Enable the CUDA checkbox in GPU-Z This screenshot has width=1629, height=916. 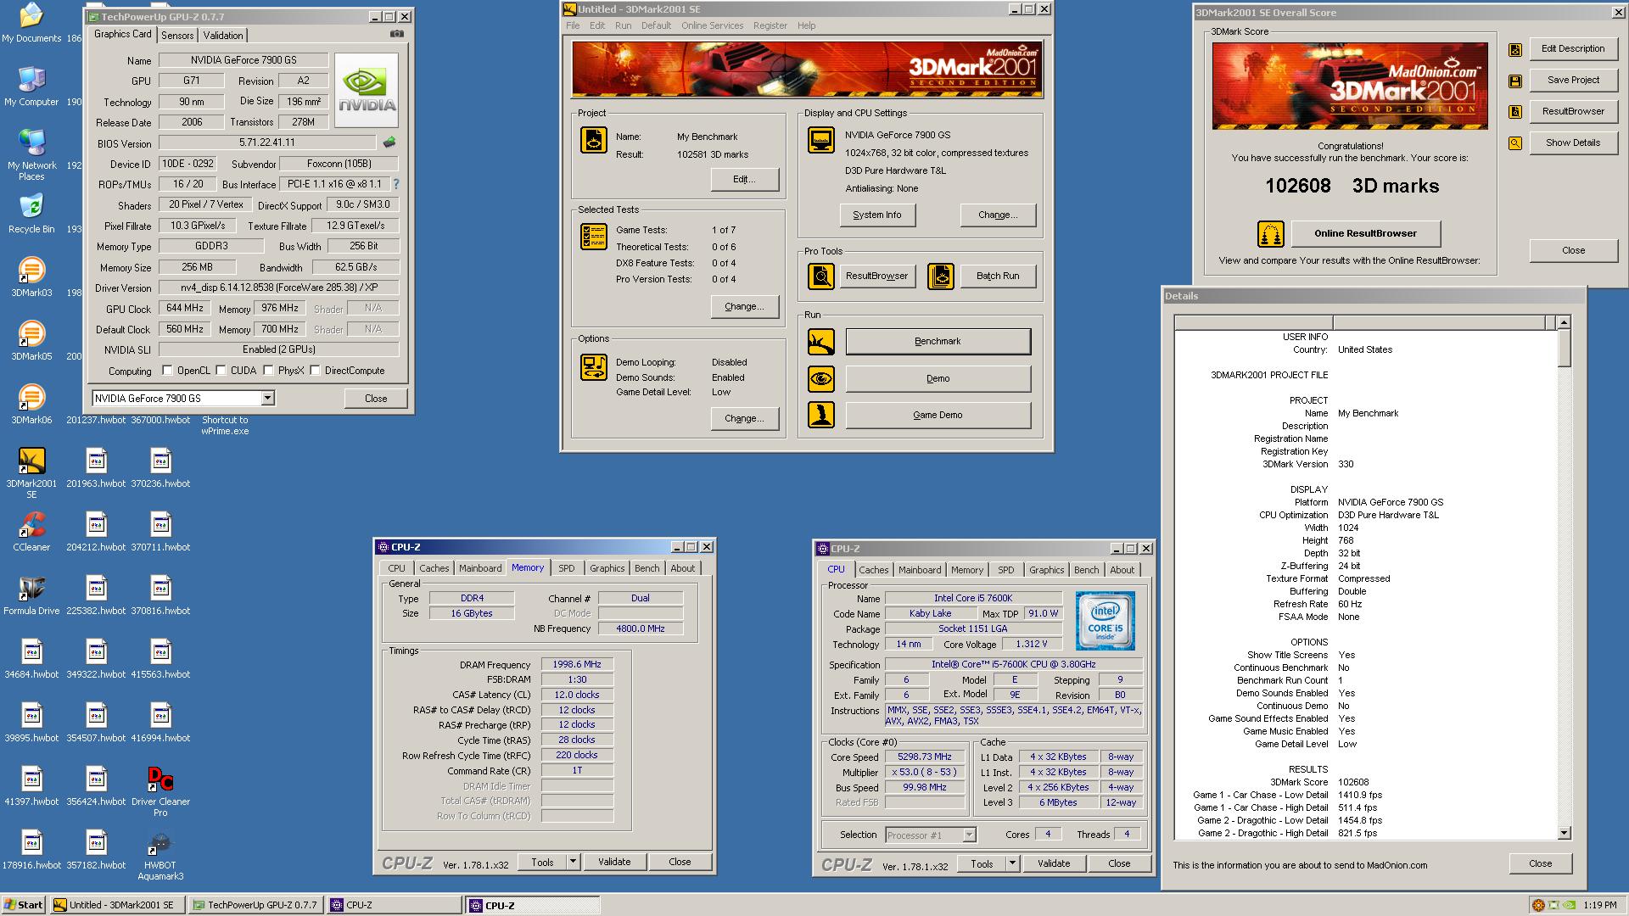221,370
